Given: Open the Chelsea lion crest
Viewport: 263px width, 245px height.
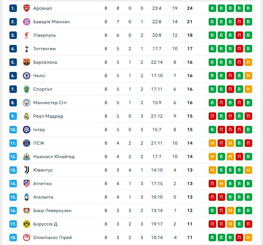Looking at the screenshot, I should [x=27, y=76].
